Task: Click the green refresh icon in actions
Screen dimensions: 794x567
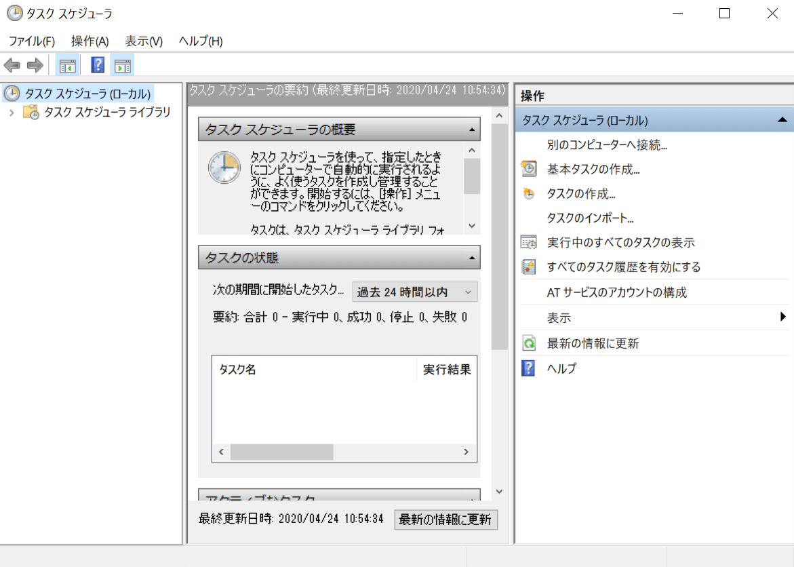Action: (x=529, y=343)
